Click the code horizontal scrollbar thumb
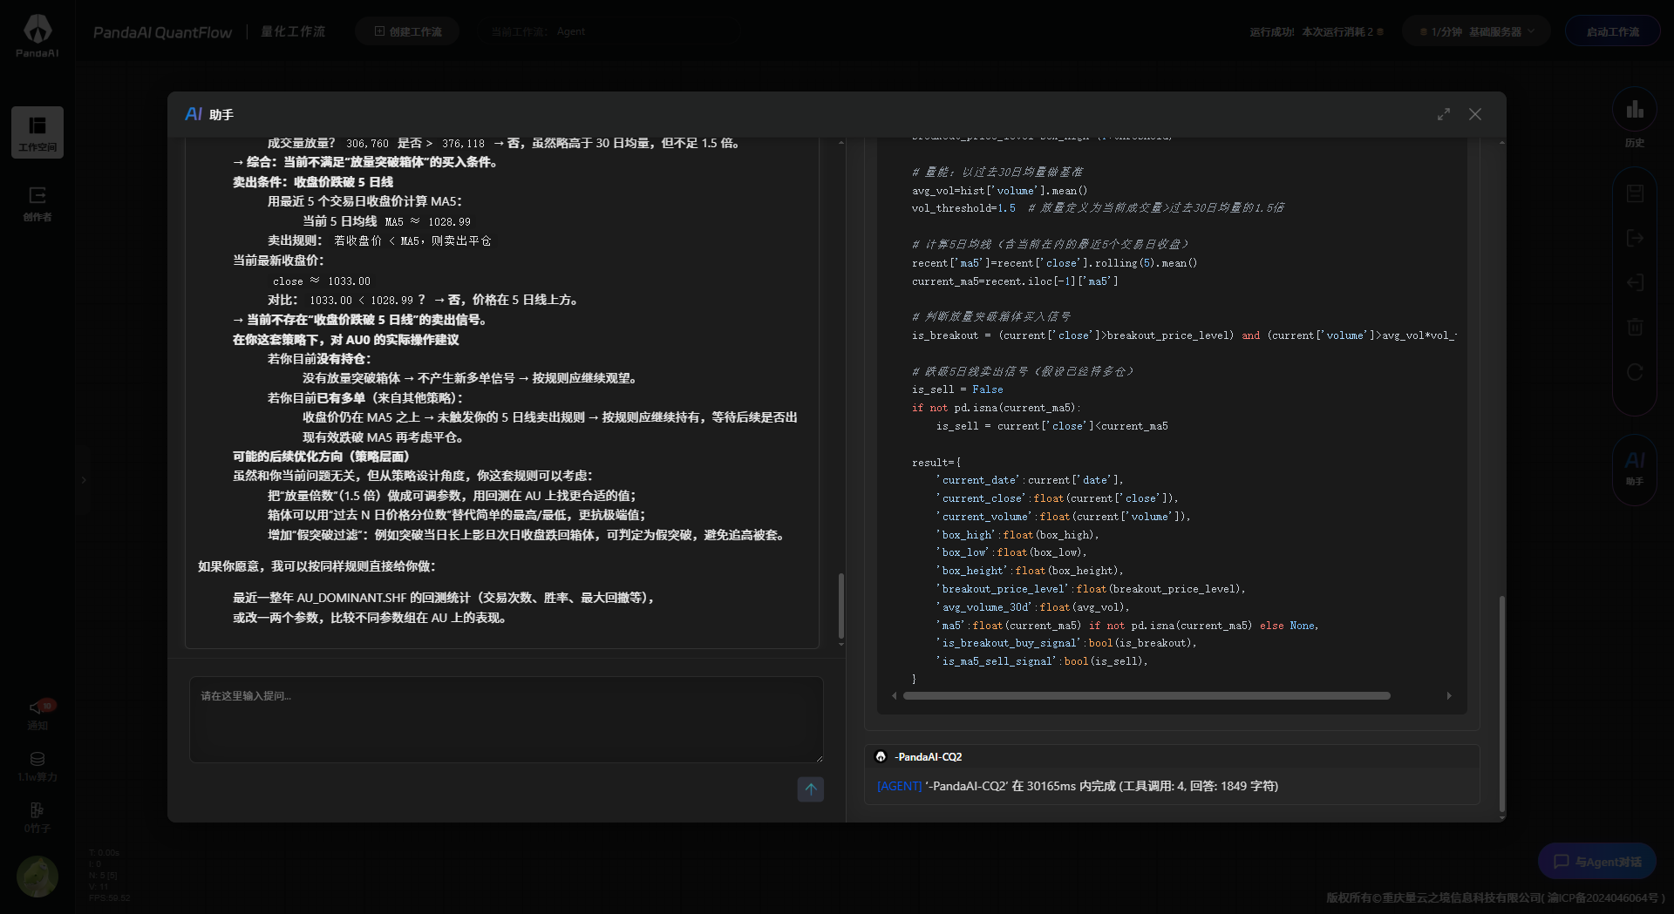This screenshot has width=1674, height=914. [1146, 695]
